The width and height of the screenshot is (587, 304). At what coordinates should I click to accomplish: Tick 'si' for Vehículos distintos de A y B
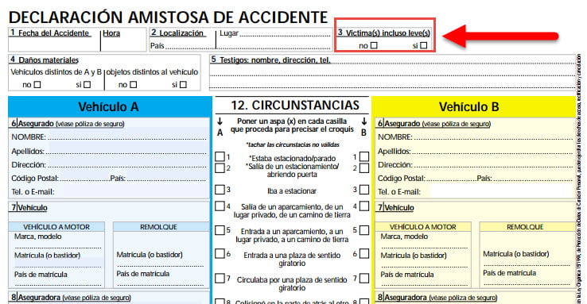87,85
